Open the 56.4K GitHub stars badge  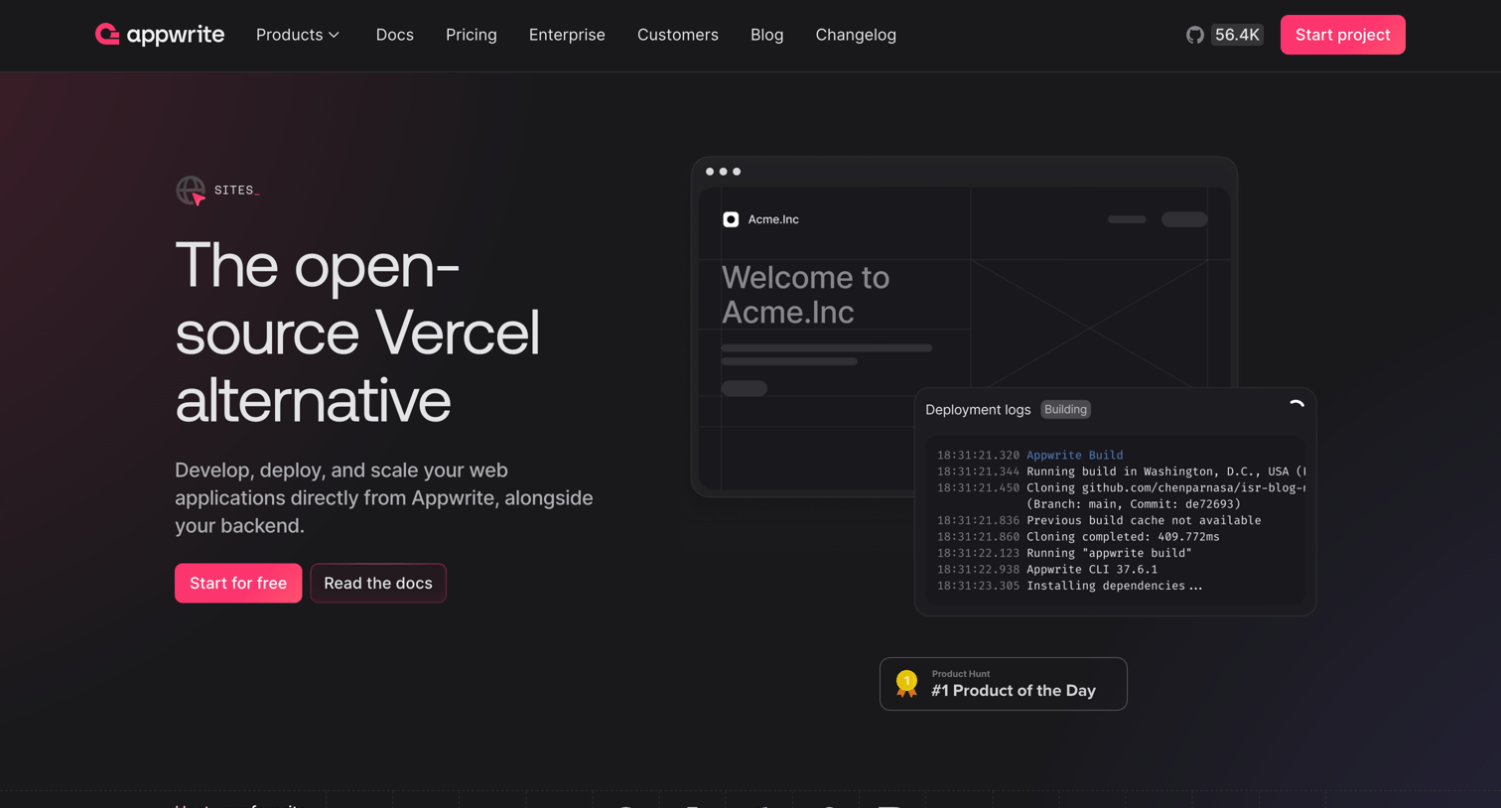point(1237,35)
